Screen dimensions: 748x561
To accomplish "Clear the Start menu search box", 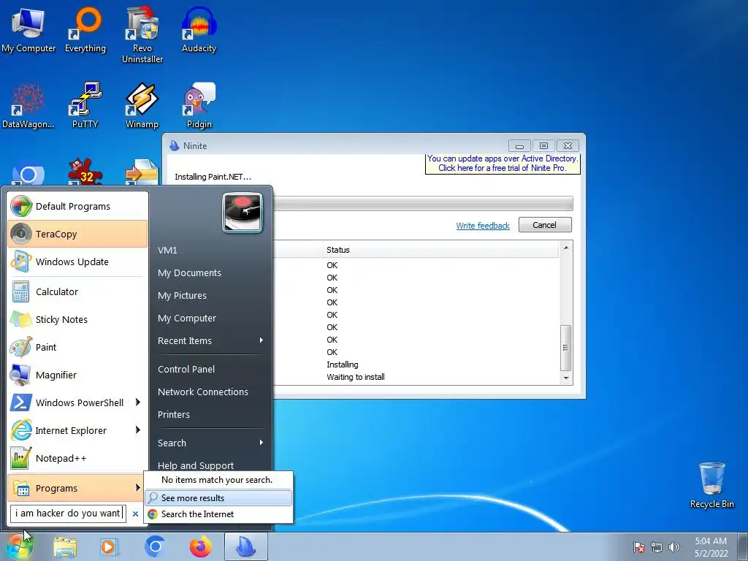I will [135, 514].
